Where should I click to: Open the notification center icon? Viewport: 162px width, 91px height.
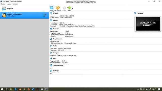point(159,89)
